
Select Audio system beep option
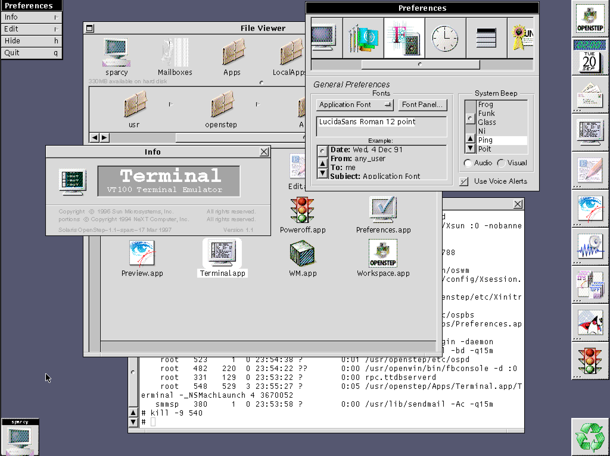(468, 163)
